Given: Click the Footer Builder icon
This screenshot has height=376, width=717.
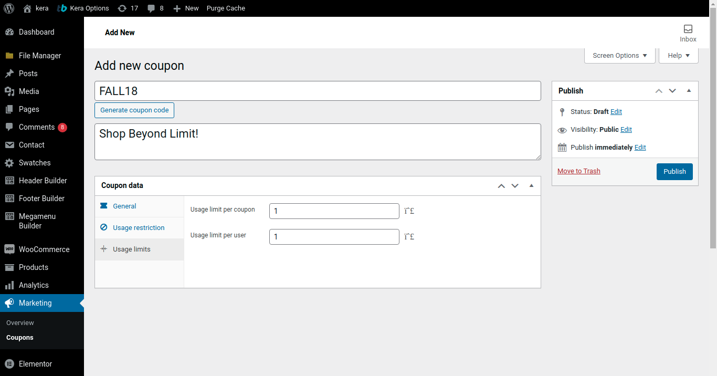Looking at the screenshot, I should tap(9, 199).
